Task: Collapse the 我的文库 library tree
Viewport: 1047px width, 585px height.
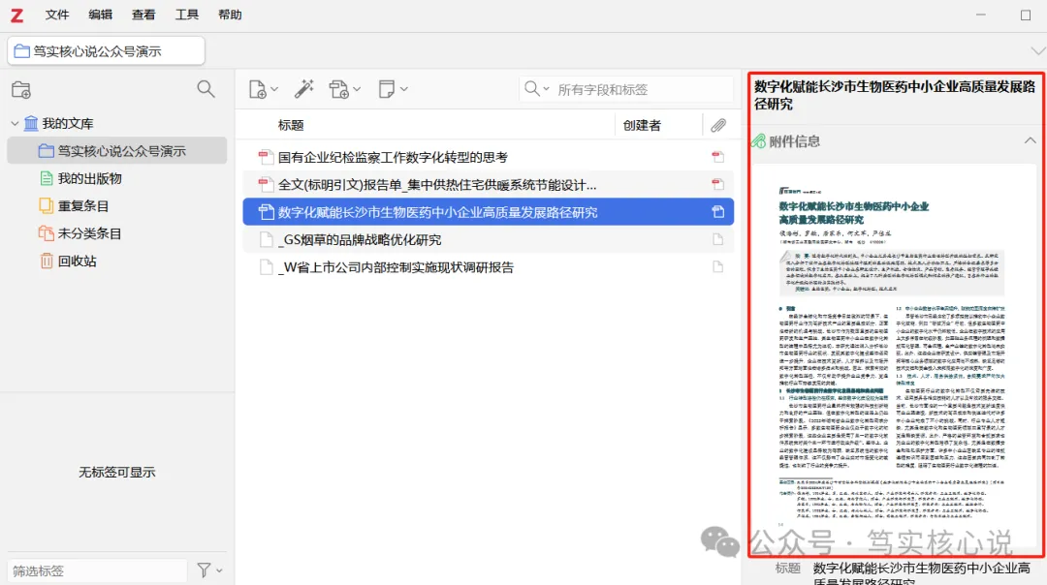Action: tap(15, 124)
